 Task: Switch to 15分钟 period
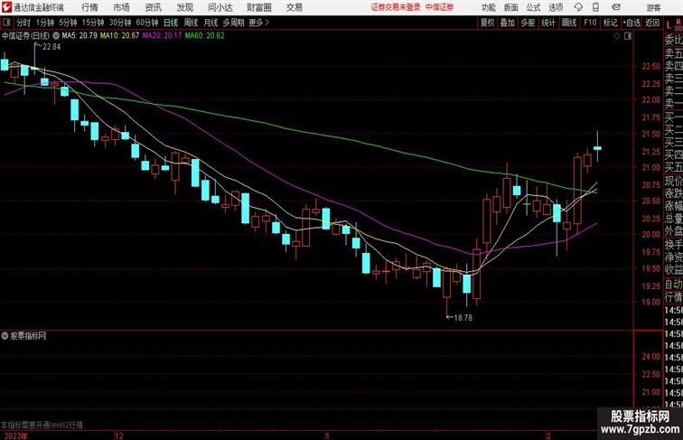[x=93, y=23]
